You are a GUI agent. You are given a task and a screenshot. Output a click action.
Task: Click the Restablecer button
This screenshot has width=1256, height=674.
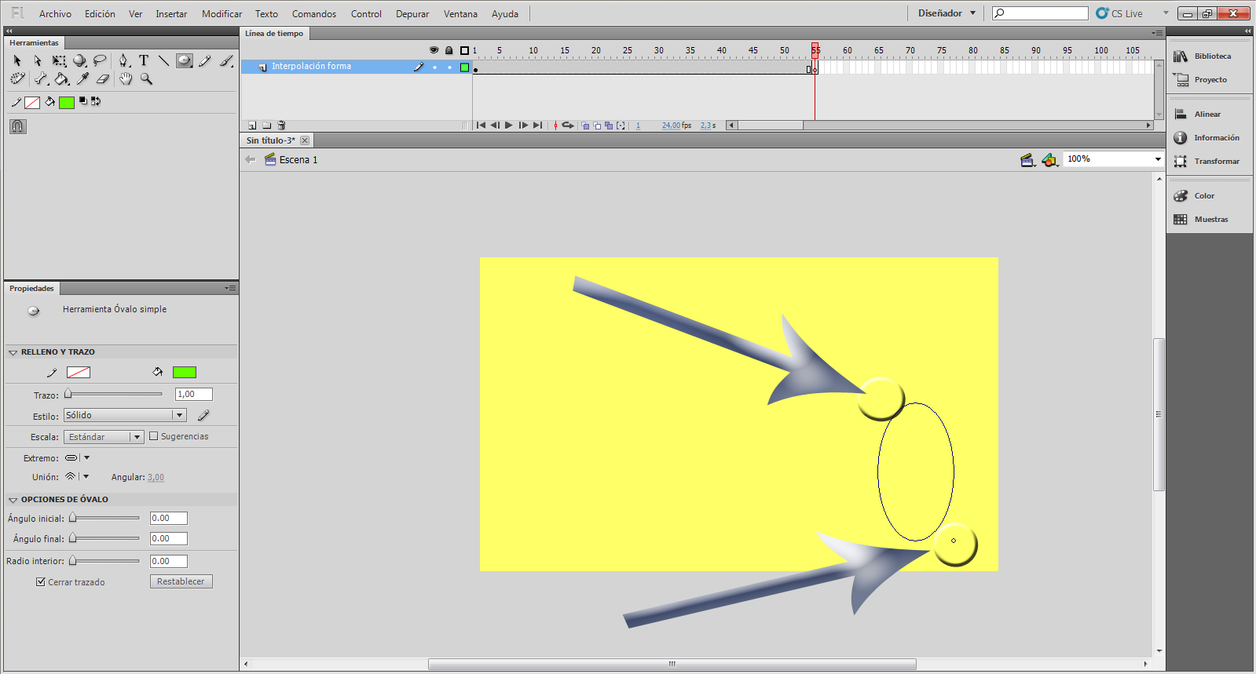click(x=181, y=581)
